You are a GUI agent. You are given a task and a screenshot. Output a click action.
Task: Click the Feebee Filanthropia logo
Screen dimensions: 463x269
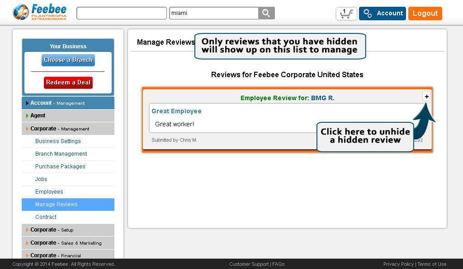coord(38,12)
